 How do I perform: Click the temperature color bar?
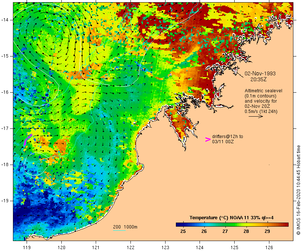click(x=232, y=224)
